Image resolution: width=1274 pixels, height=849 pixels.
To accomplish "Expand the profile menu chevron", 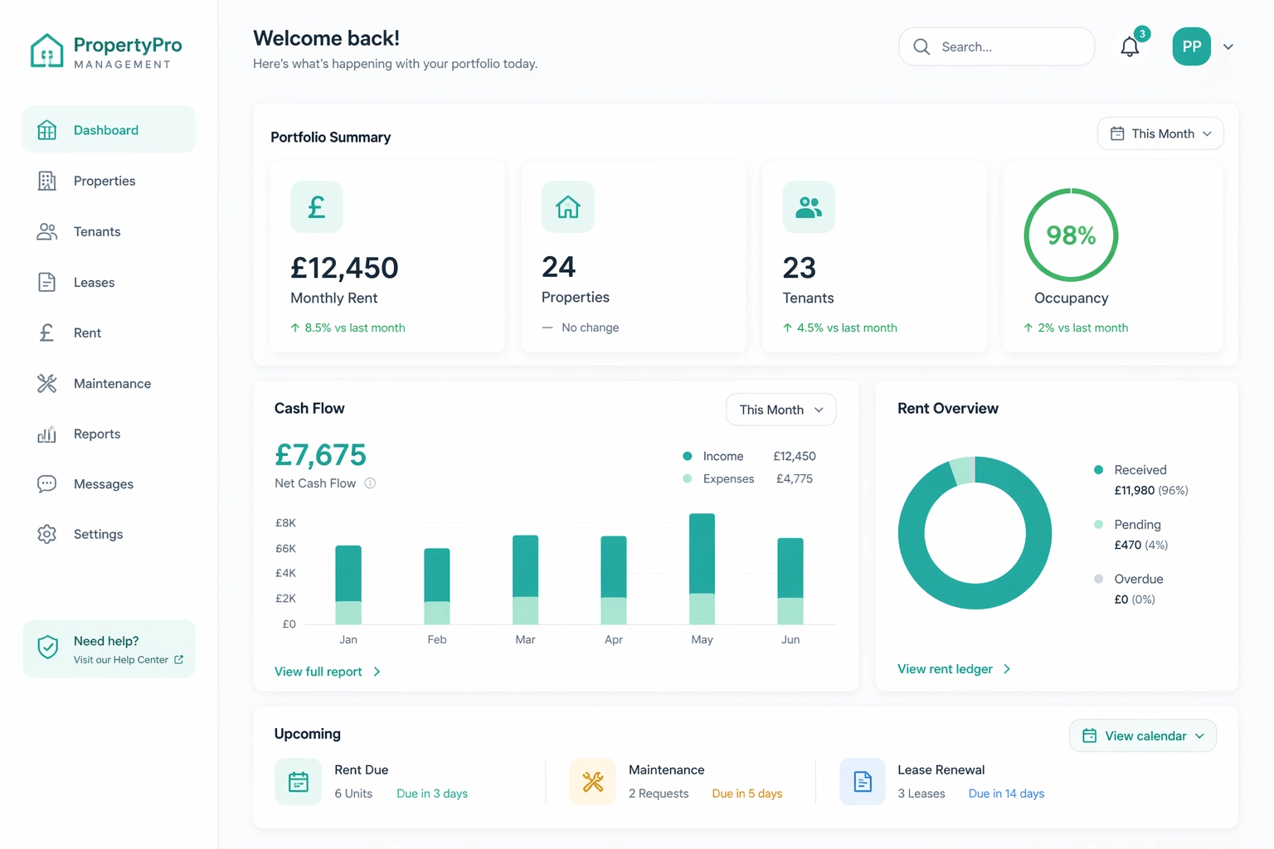I will coord(1228,46).
